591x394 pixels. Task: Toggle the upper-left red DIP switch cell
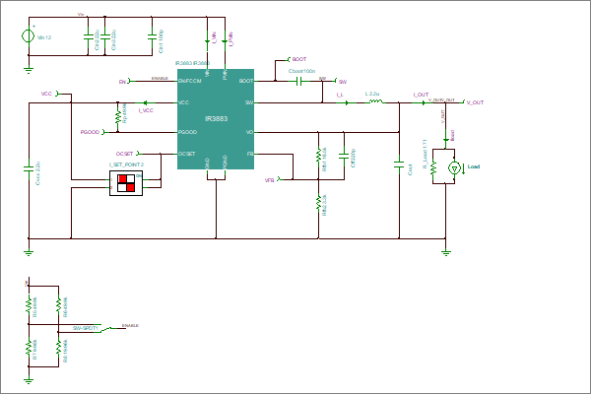click(122, 178)
